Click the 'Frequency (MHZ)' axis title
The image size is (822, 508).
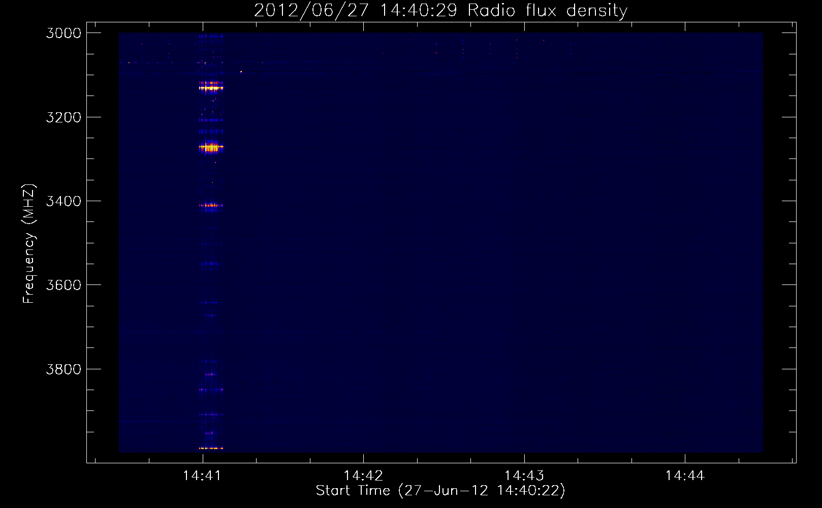pyautogui.click(x=29, y=244)
